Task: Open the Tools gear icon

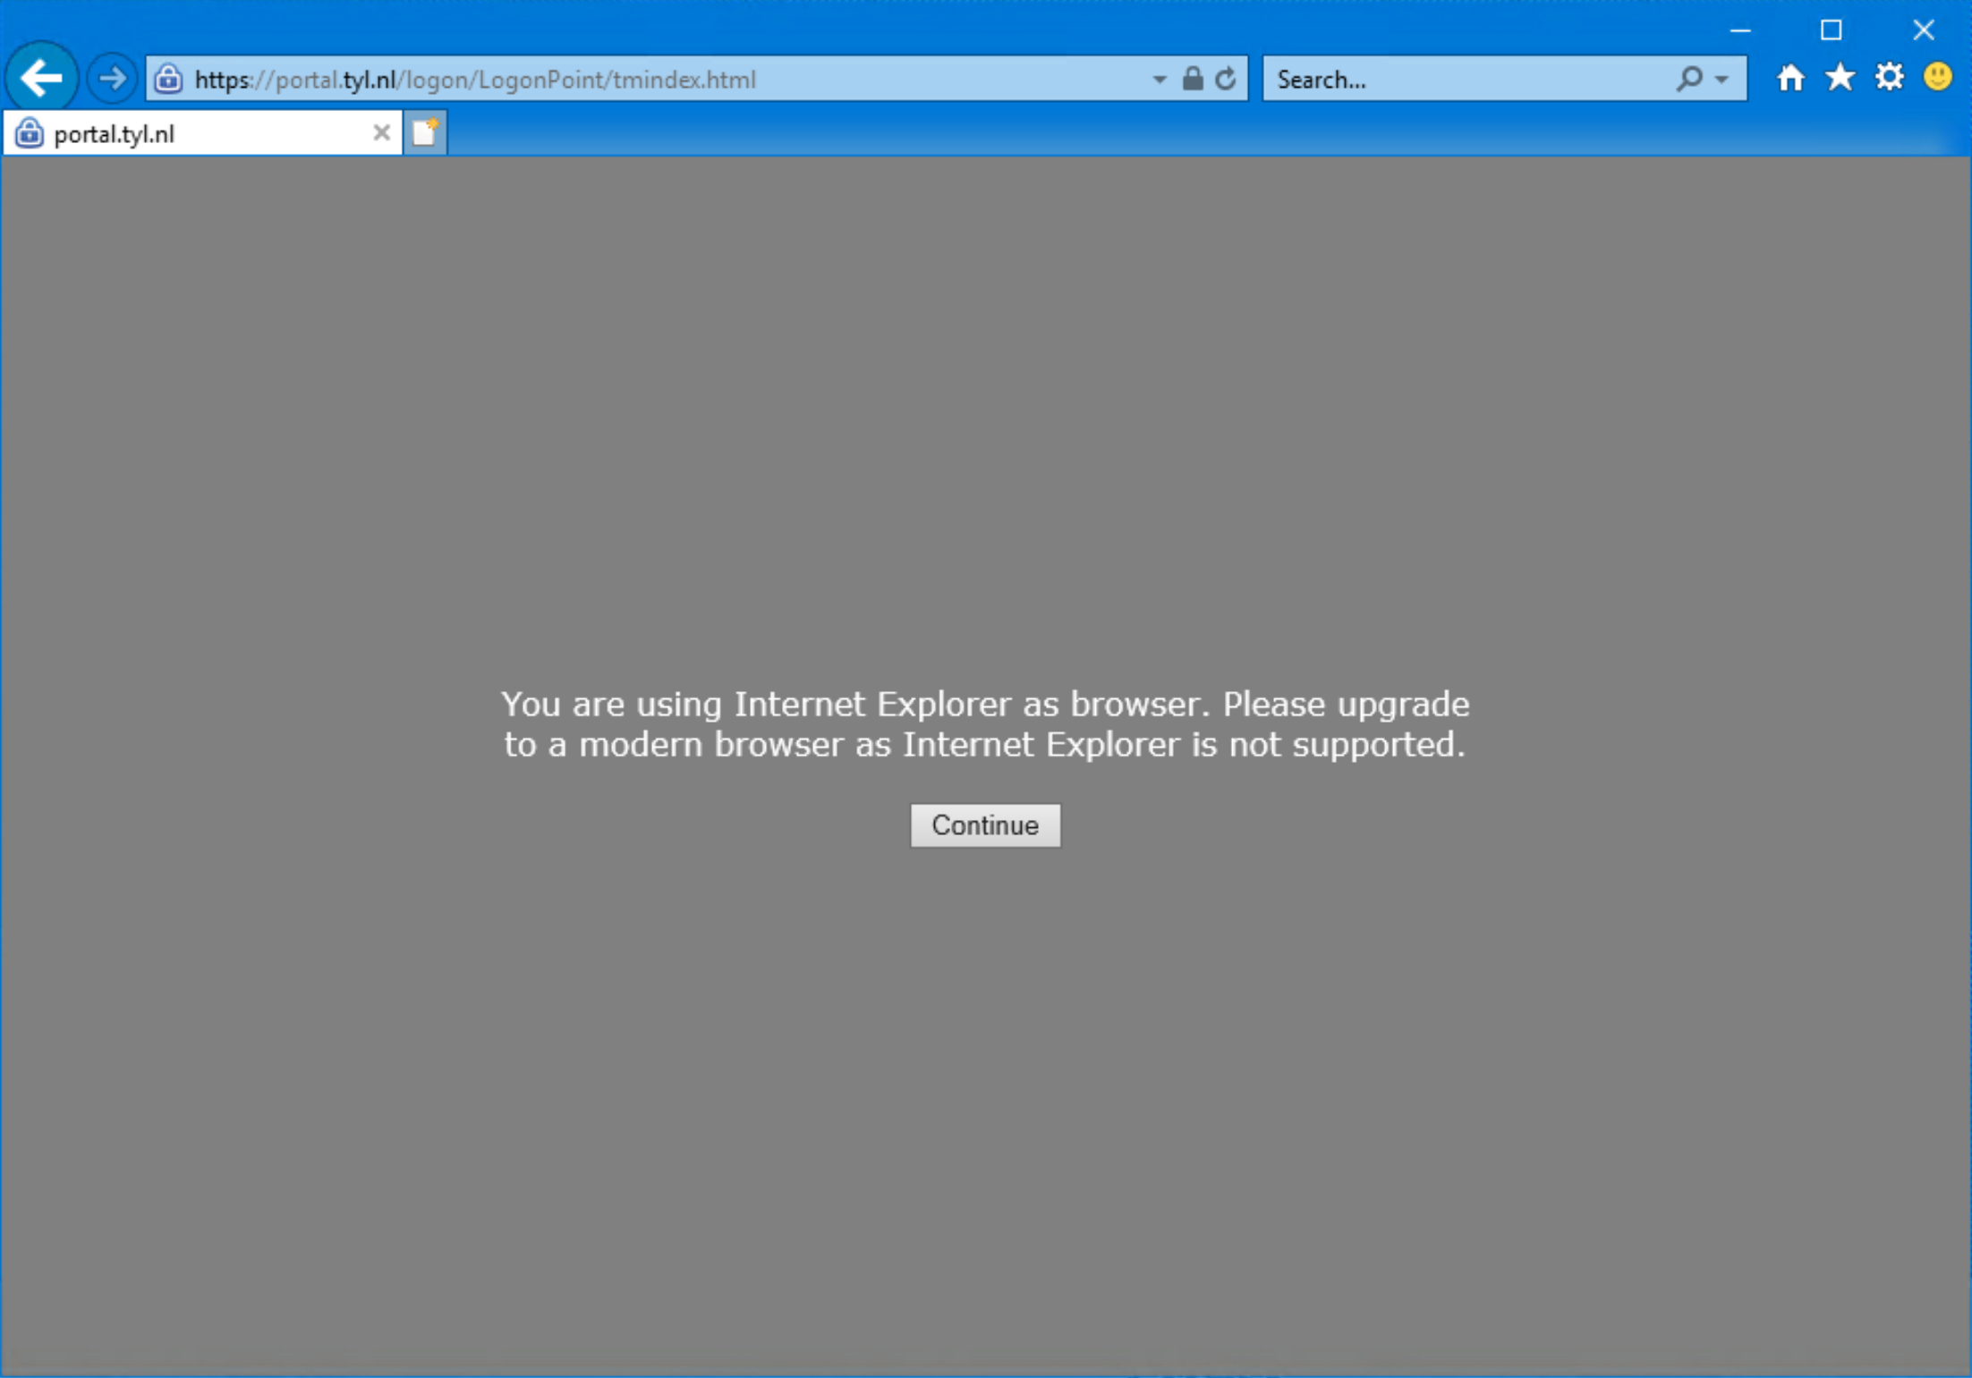Action: click(x=1889, y=78)
